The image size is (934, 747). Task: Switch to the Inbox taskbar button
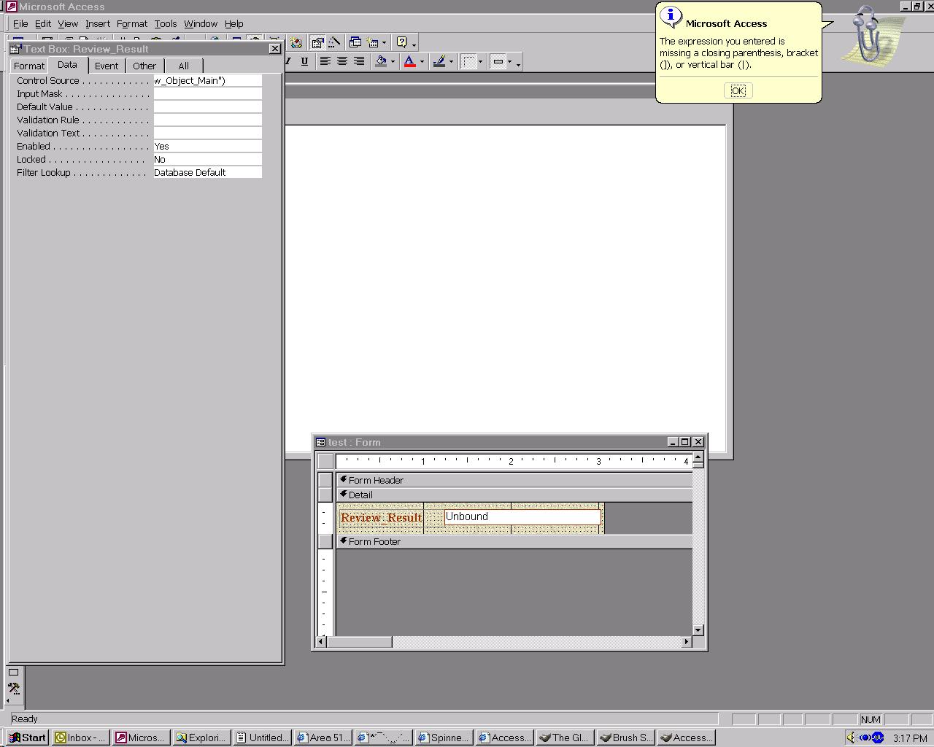(81, 738)
